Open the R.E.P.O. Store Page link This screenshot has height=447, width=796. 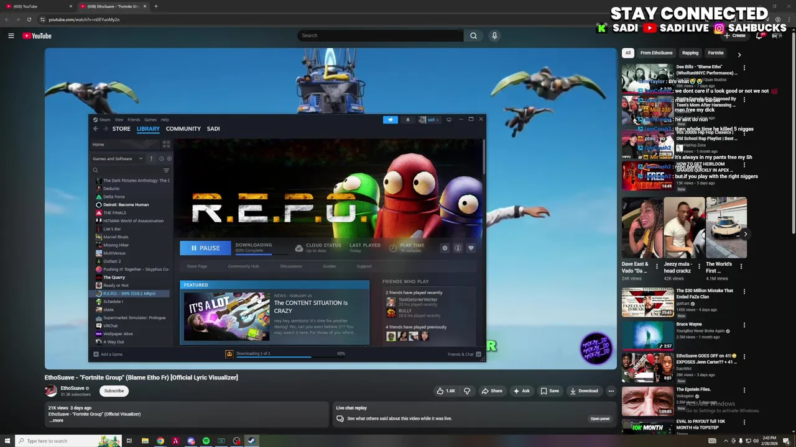click(x=197, y=266)
